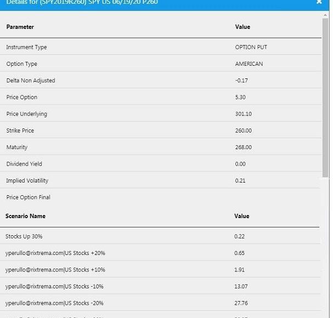The width and height of the screenshot is (333, 318).
Task: Click the Delta Non Adjusted label
Action: (30, 81)
